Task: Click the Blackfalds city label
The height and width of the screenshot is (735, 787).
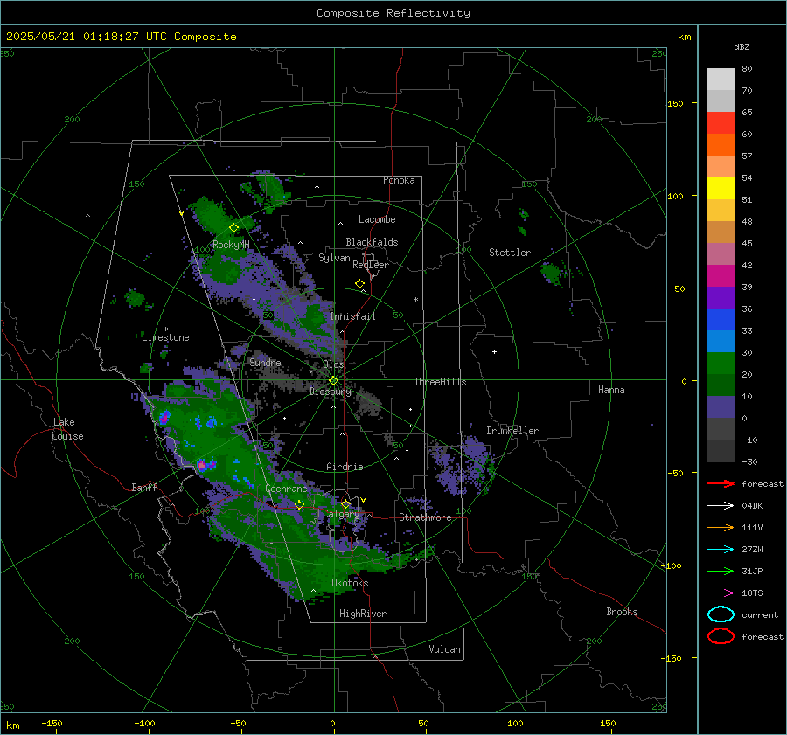Action: (372, 242)
